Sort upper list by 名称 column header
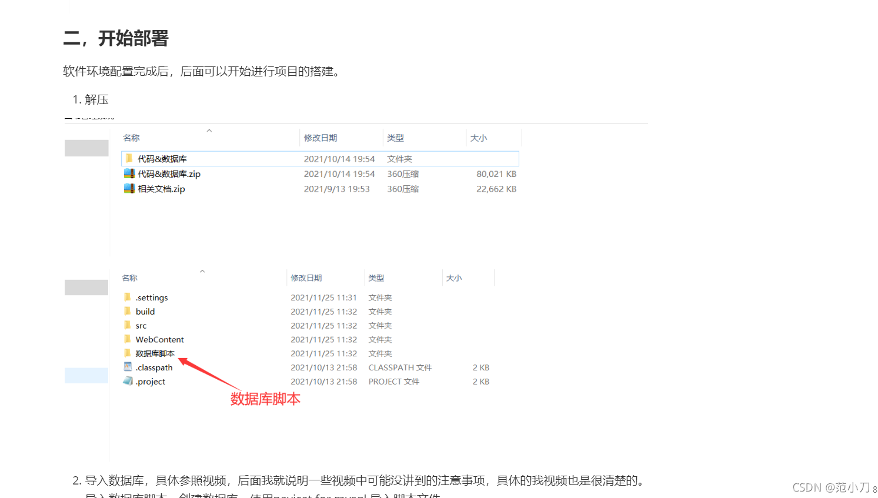This screenshot has height=498, width=878. click(131, 138)
